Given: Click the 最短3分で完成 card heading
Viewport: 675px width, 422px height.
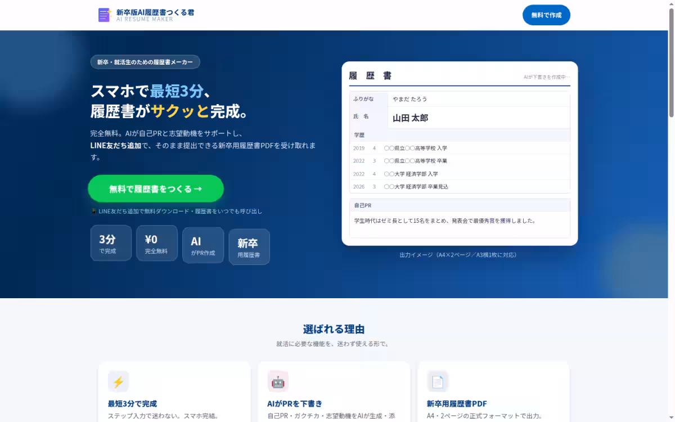Looking at the screenshot, I should [x=132, y=403].
